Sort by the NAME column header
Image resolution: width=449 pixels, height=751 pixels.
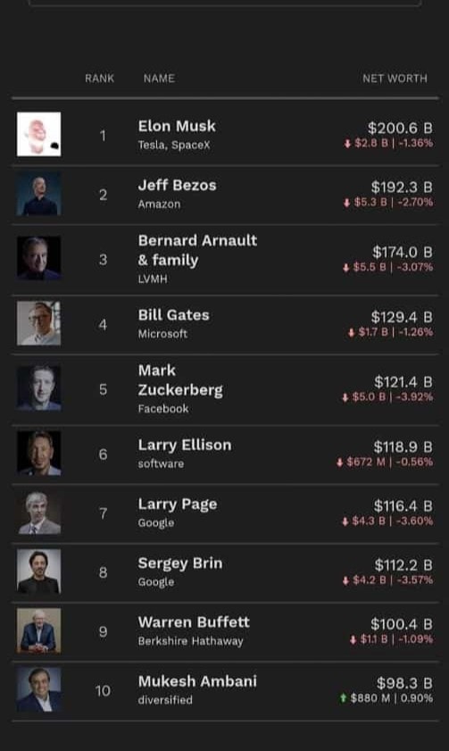coord(159,78)
